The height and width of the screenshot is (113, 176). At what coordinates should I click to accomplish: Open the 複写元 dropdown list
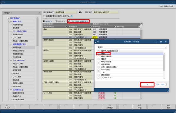(x=165, y=47)
